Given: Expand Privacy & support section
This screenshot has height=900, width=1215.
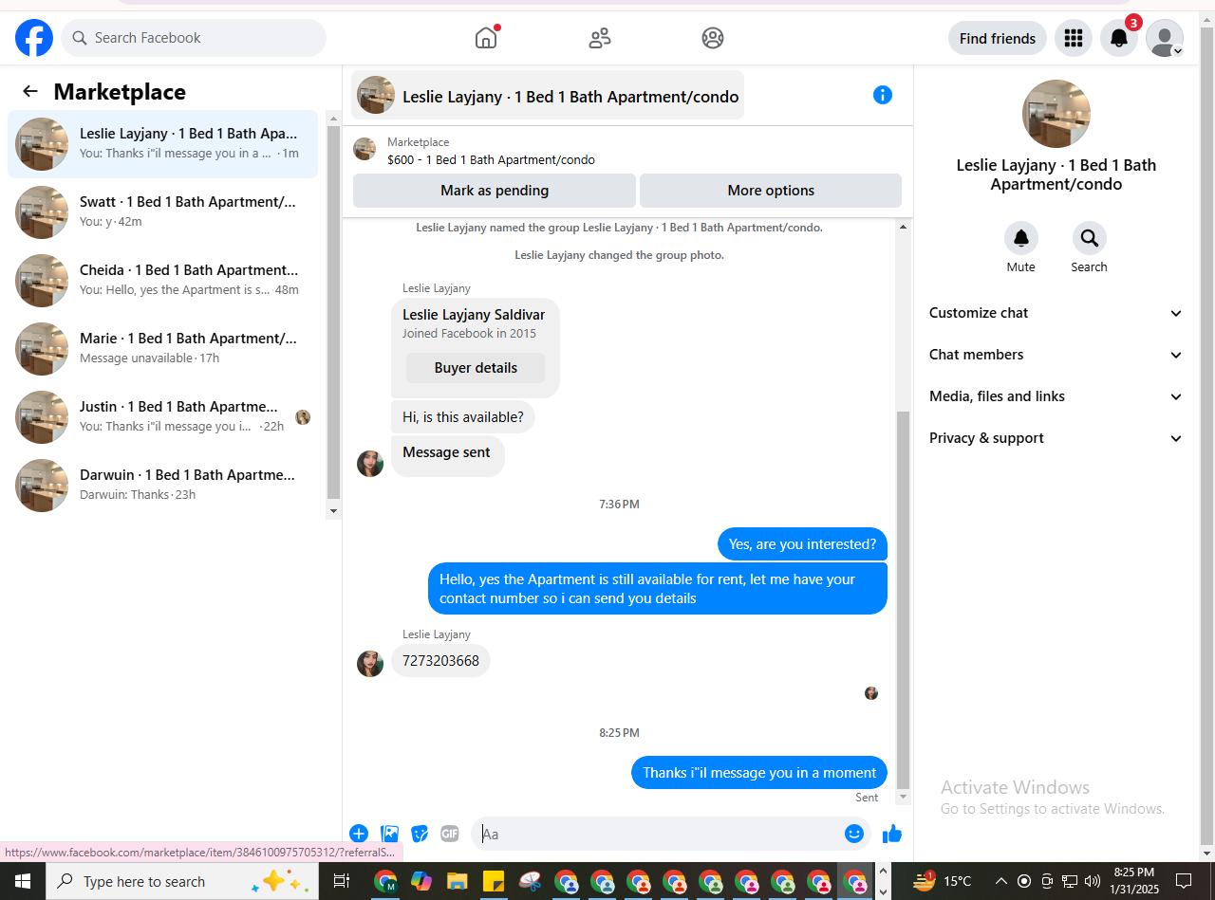Looking at the screenshot, I should pos(1056,438).
